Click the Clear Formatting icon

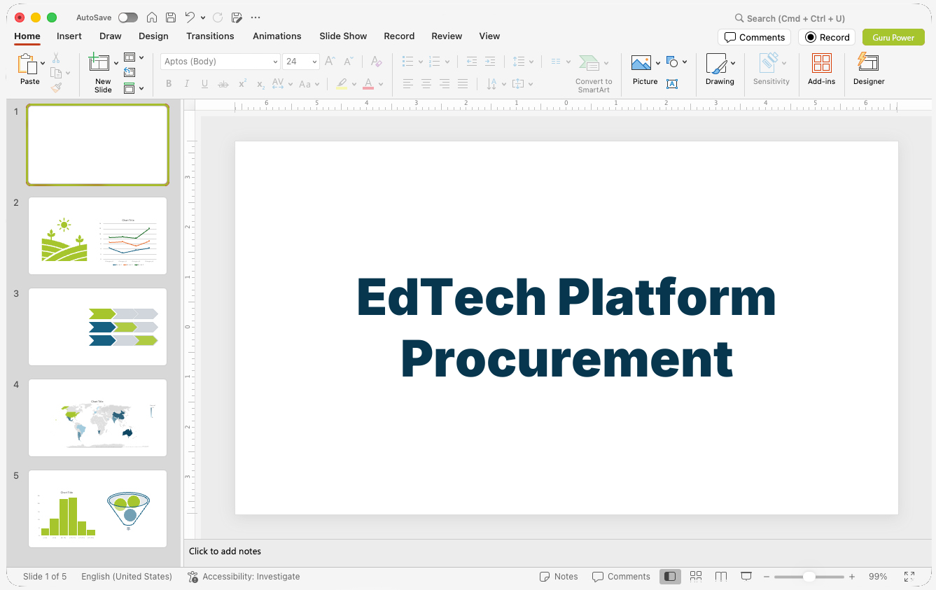(377, 62)
